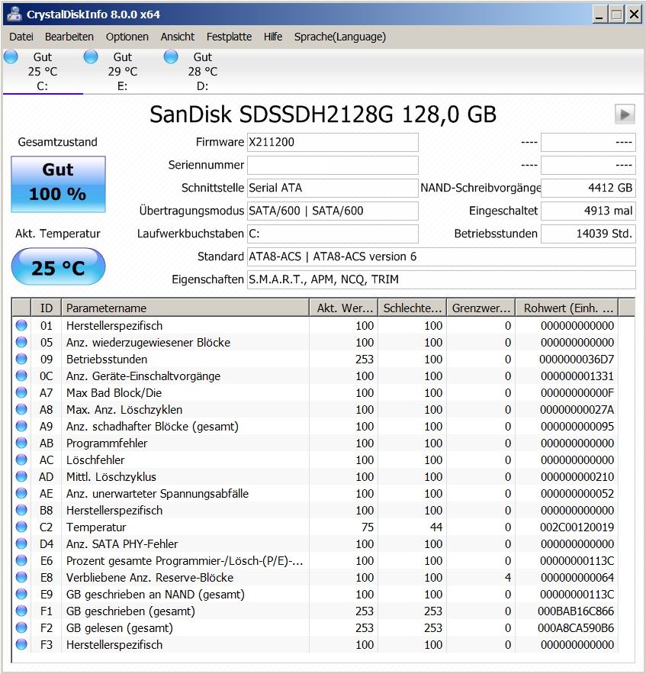Click the blue health orb for drive E:

[91, 56]
